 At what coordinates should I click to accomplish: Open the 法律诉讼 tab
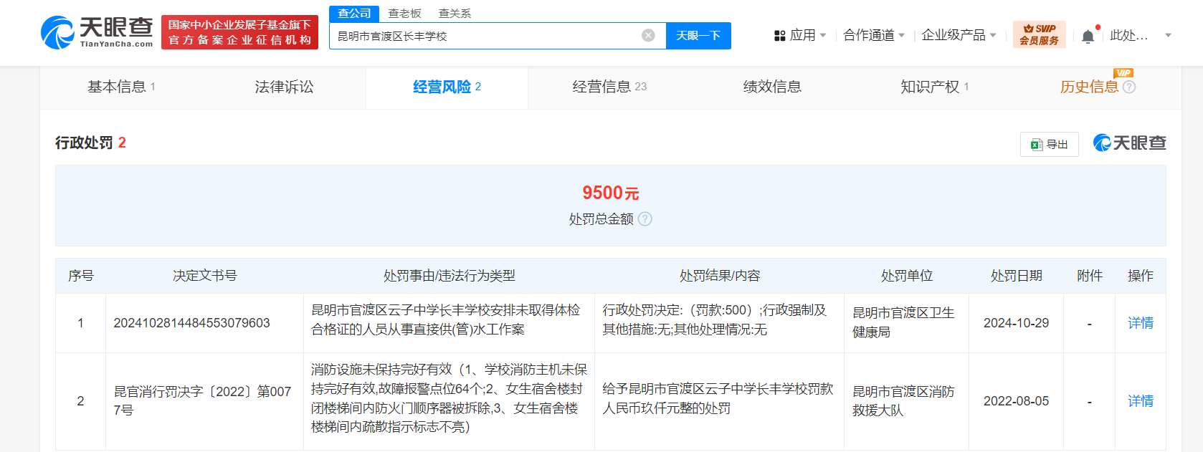tap(284, 87)
